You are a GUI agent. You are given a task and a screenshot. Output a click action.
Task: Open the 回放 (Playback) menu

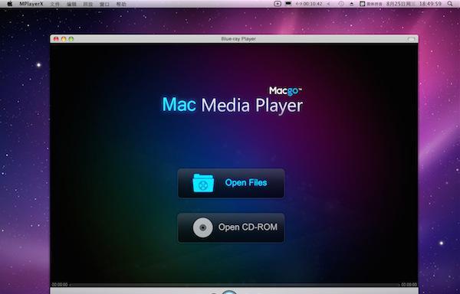click(87, 4)
